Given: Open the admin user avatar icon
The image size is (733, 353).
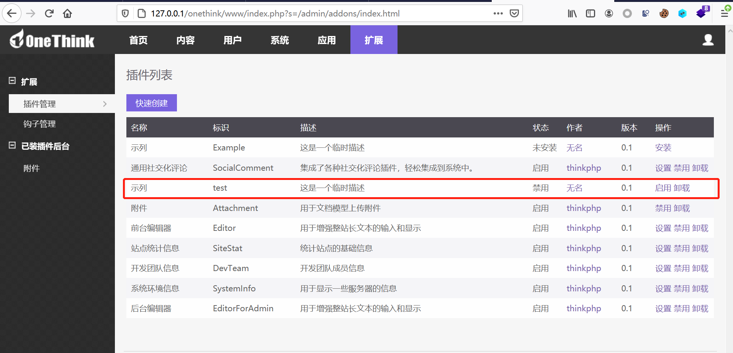Looking at the screenshot, I should 708,39.
